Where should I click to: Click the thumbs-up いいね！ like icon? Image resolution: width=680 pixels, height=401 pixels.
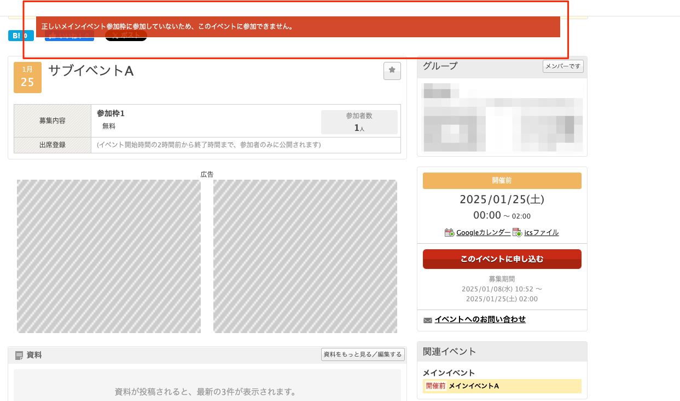click(x=53, y=36)
